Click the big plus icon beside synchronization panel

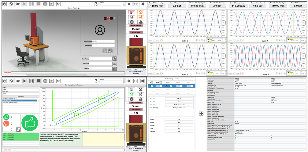pos(201,114)
